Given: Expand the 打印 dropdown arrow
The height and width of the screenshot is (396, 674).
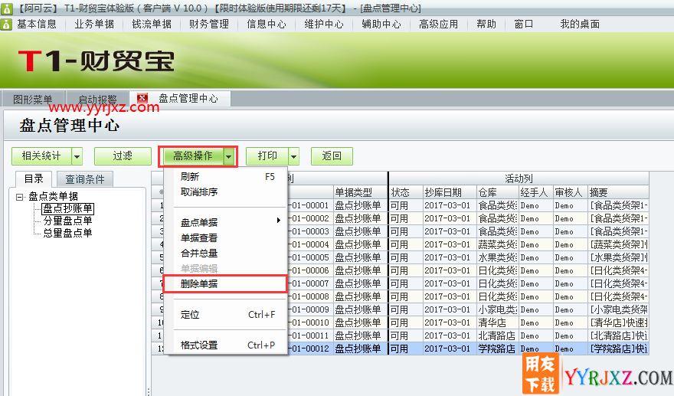Looking at the screenshot, I should point(294,156).
